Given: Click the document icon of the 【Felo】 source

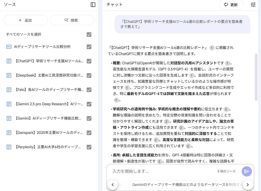Looking at the screenshot, I should (x=9, y=90).
